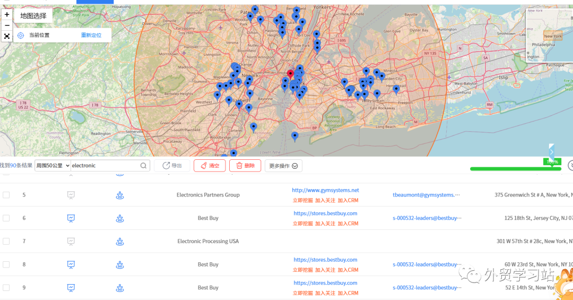Click anchor icon for Electronic Processing USA
Screen dimensions: 573x300
pyautogui.click(x=120, y=242)
